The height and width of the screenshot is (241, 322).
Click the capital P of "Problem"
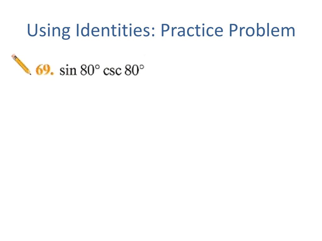click(x=233, y=30)
